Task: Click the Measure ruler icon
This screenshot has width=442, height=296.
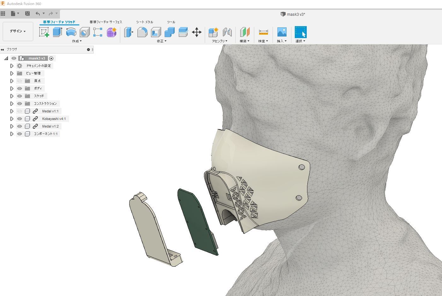Action: (x=263, y=32)
